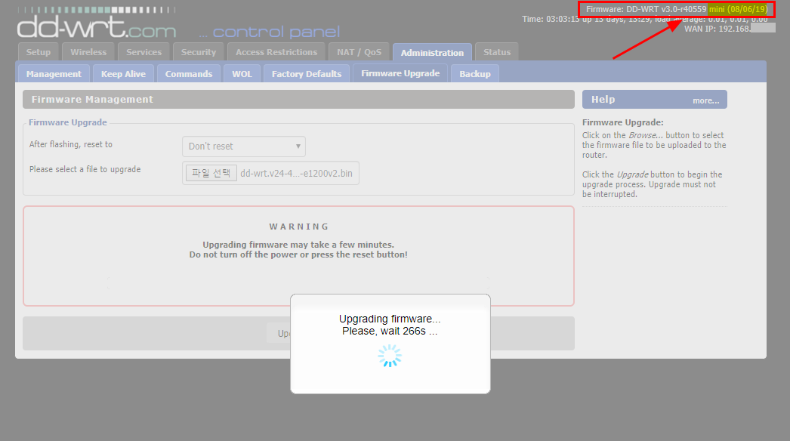790x441 pixels.
Task: Go to the Backup sub-tab
Action: pos(474,73)
